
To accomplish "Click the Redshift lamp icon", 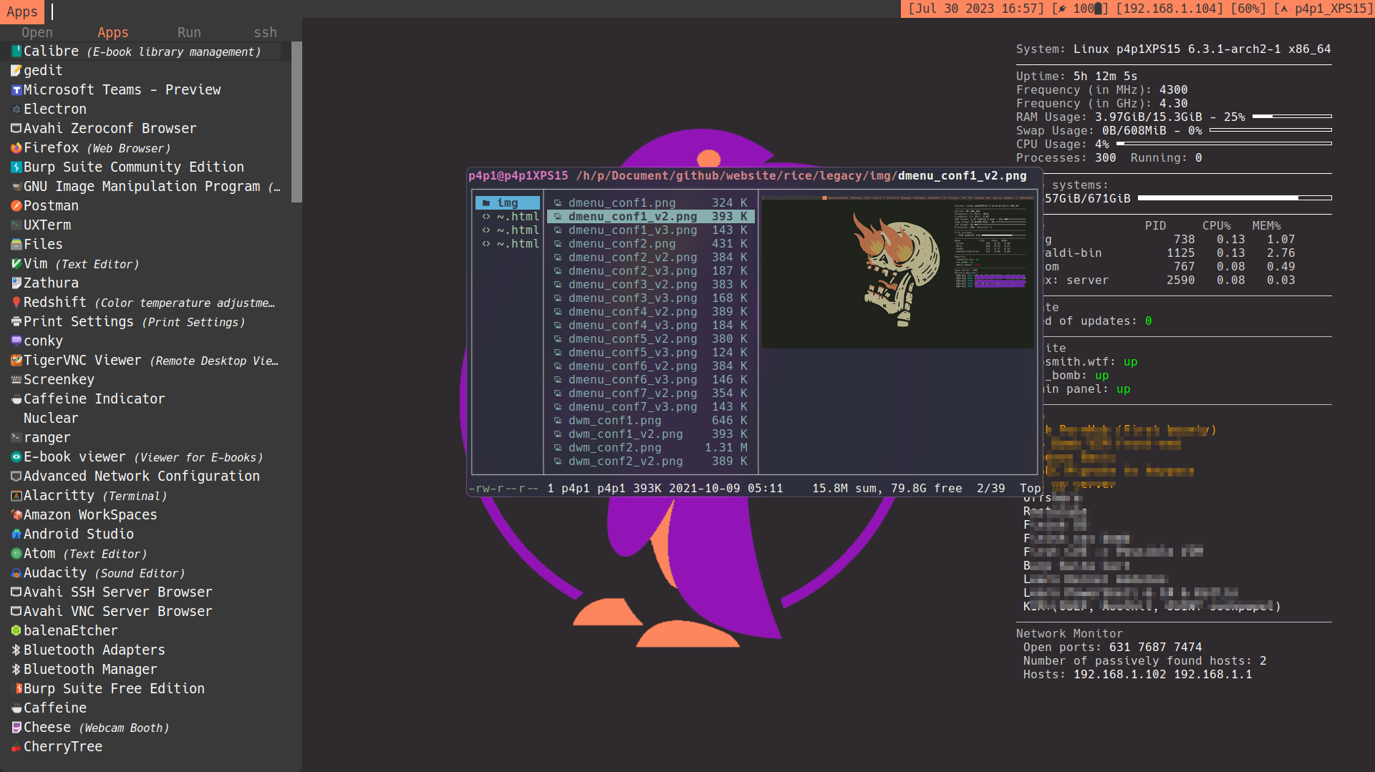I will (x=16, y=303).
